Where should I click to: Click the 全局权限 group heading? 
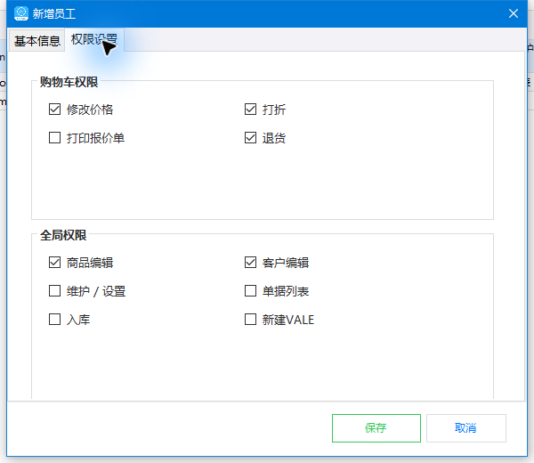pyautogui.click(x=63, y=235)
